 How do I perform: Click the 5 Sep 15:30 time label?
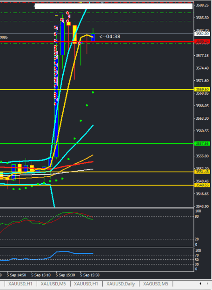tap(65, 275)
